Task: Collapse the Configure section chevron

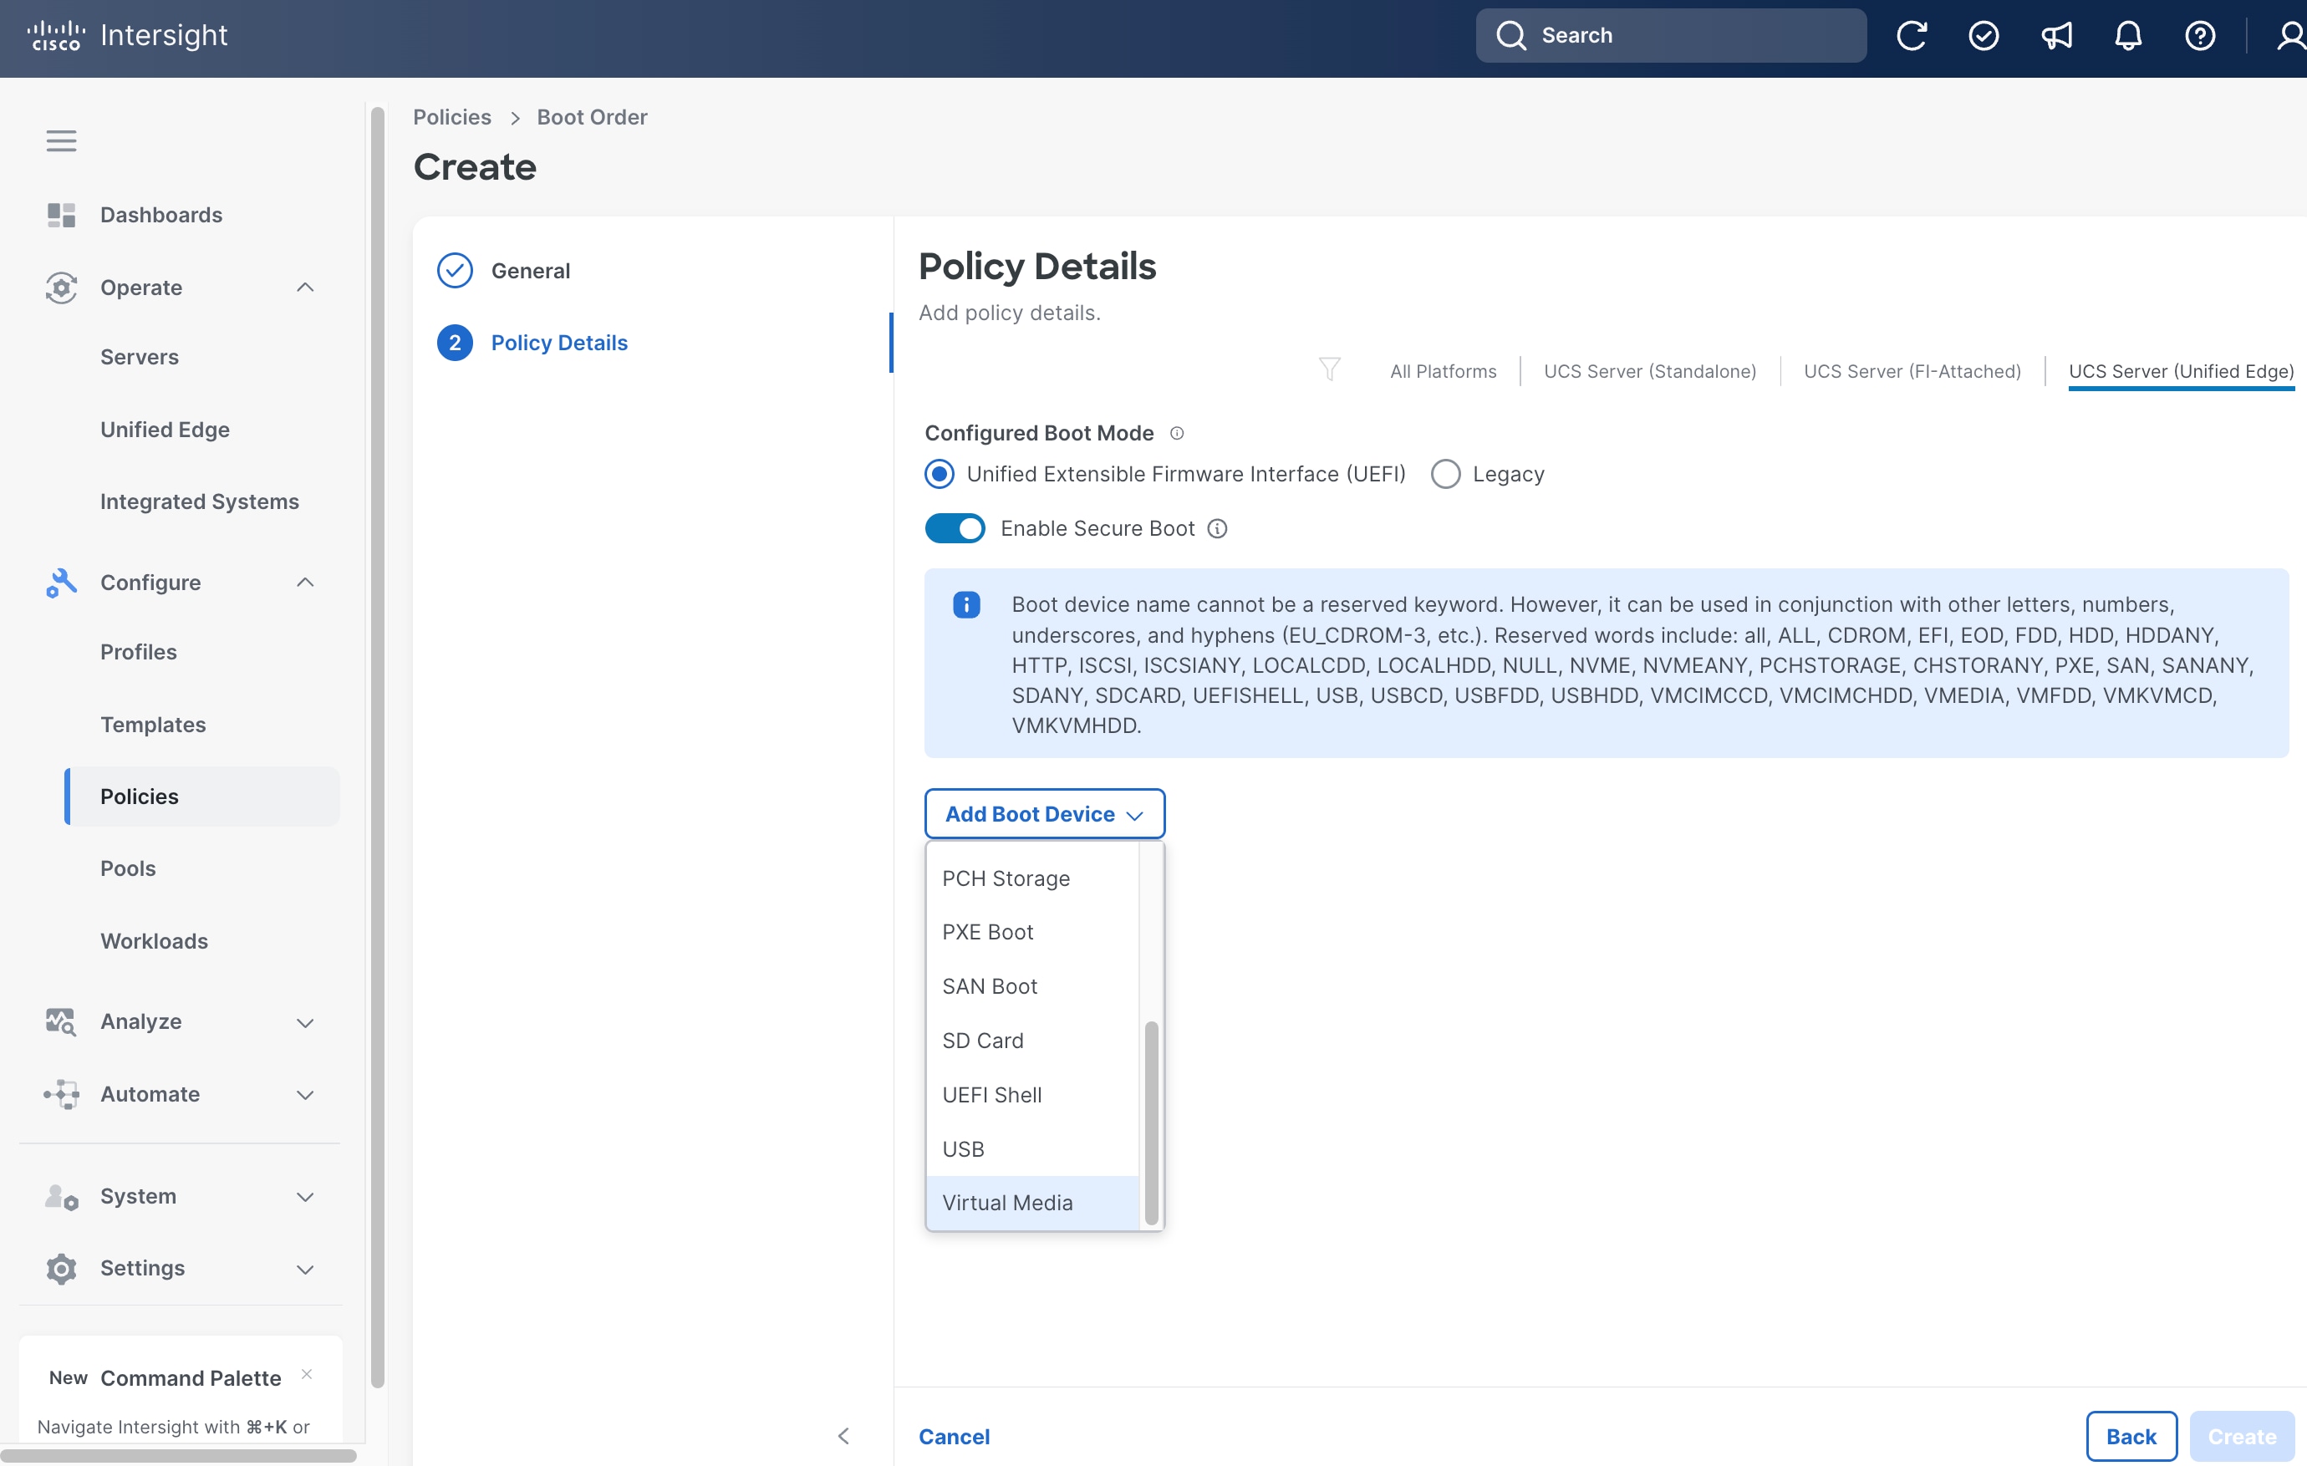Action: 304,583
